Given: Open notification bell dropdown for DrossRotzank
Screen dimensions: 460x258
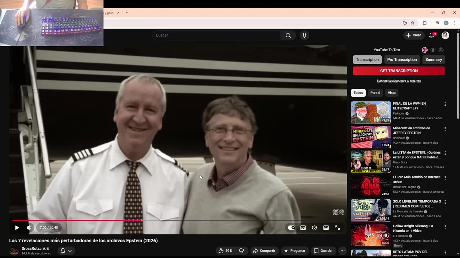Looking at the screenshot, I should [x=66, y=251].
